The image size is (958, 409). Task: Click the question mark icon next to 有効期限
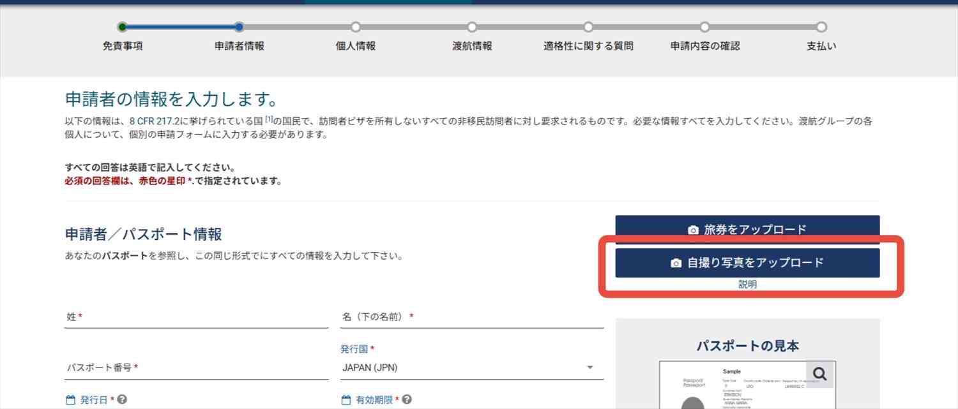point(407,399)
